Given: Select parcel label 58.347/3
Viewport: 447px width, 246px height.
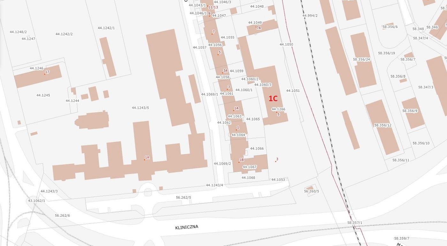Looking at the screenshot, I should 426,87.
